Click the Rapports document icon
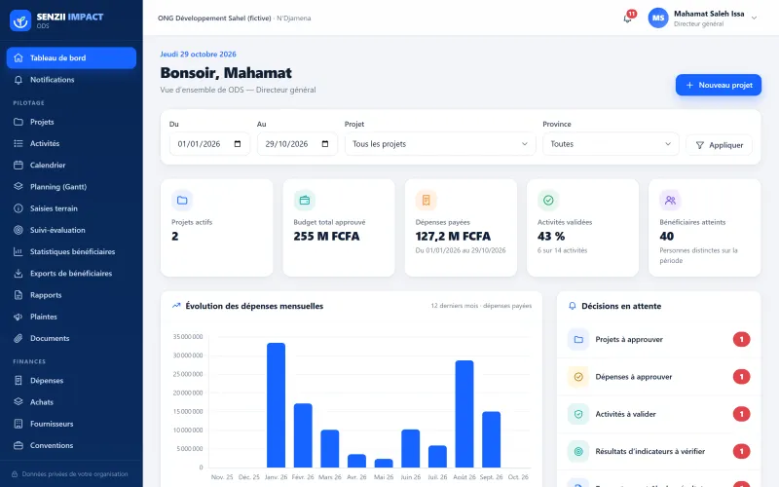Image resolution: width=779 pixels, height=487 pixels. tap(19, 295)
